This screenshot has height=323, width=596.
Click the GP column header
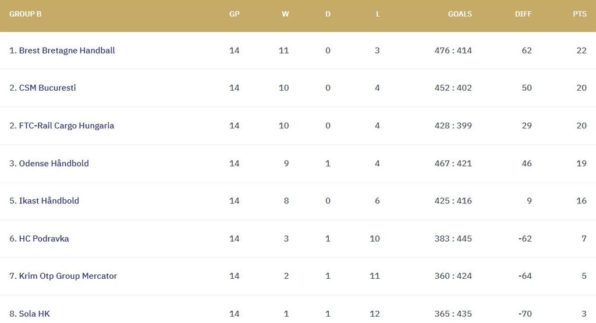coord(234,14)
